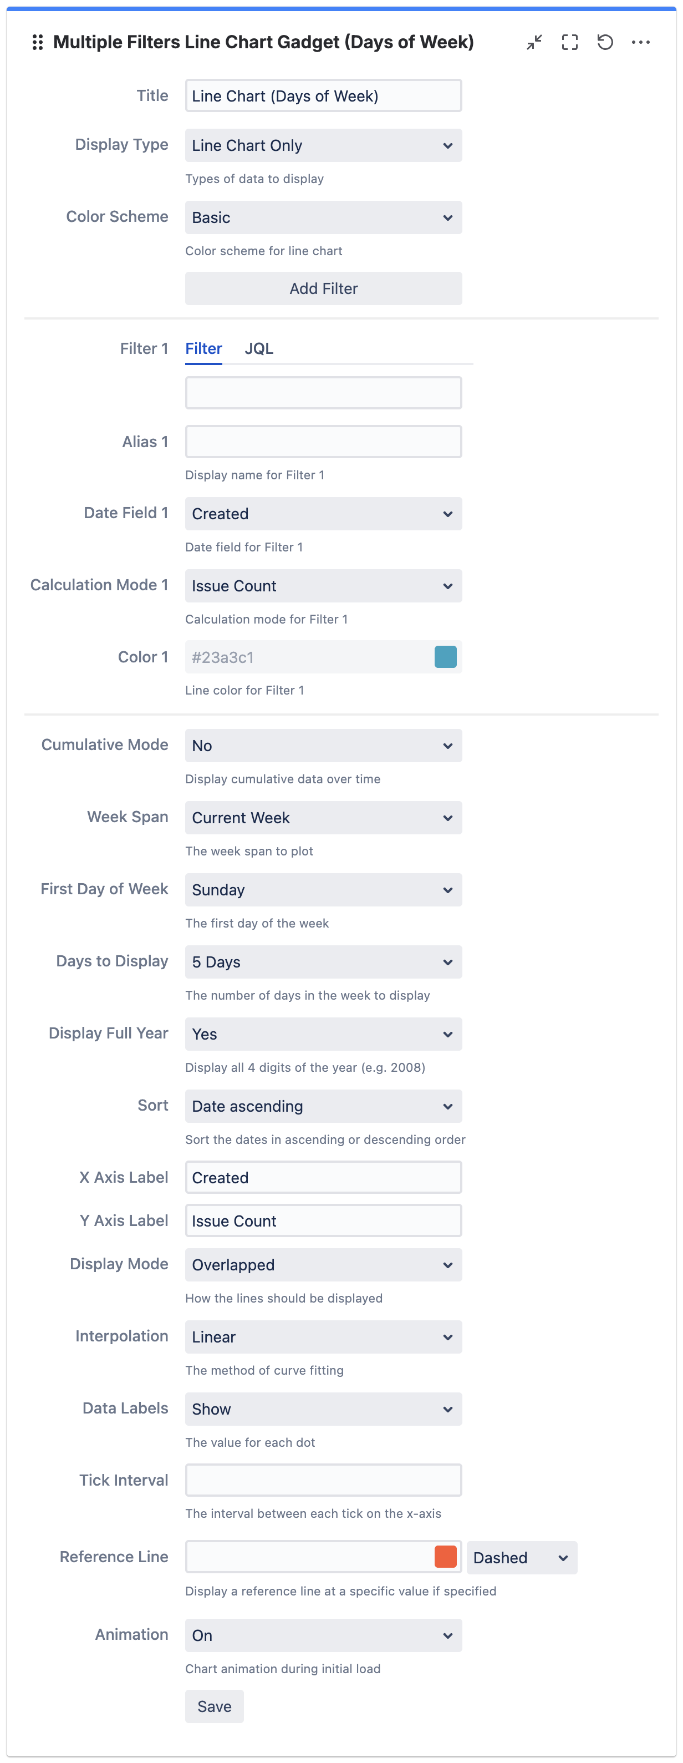Click the blue Color 1 swatch
The height and width of the screenshot is (1763, 683).
[446, 657]
